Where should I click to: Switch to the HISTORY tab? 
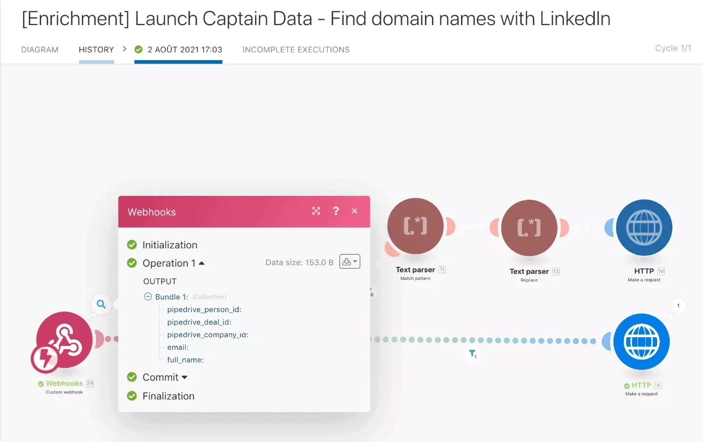(x=96, y=50)
